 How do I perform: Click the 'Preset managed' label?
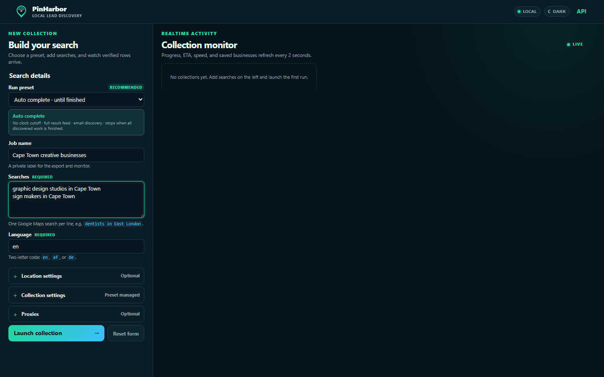click(x=122, y=295)
